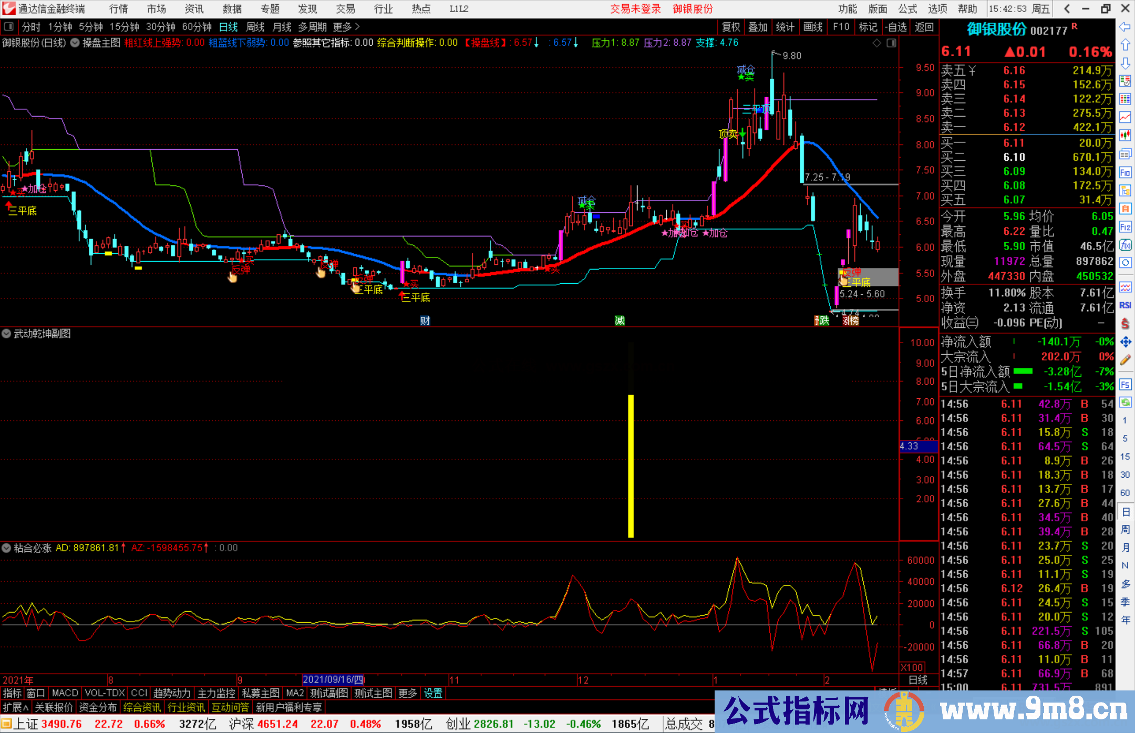Screen dimensions: 1135x733
Task: Toggle the 粘合必涨 panel circle button
Action: (x=6, y=548)
